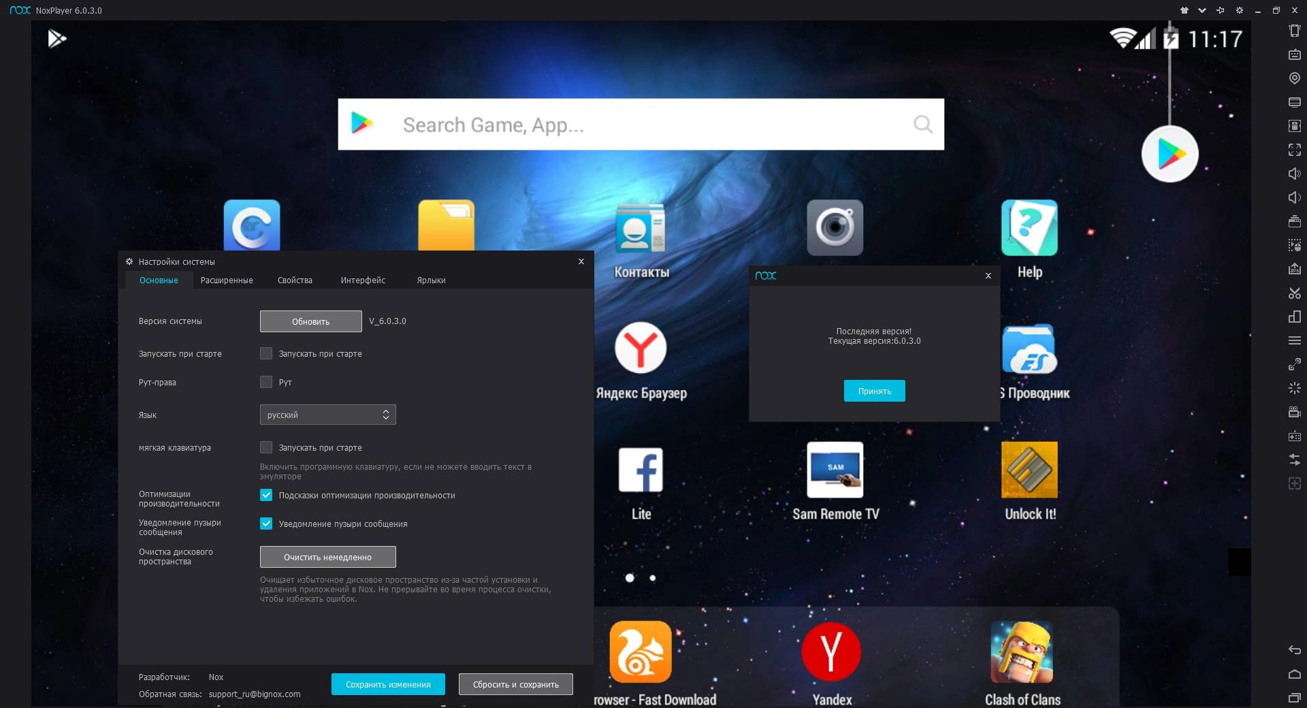Screen dimensions: 1307x708
Task: Click the two-way arrows sync icon
Action: click(1295, 460)
